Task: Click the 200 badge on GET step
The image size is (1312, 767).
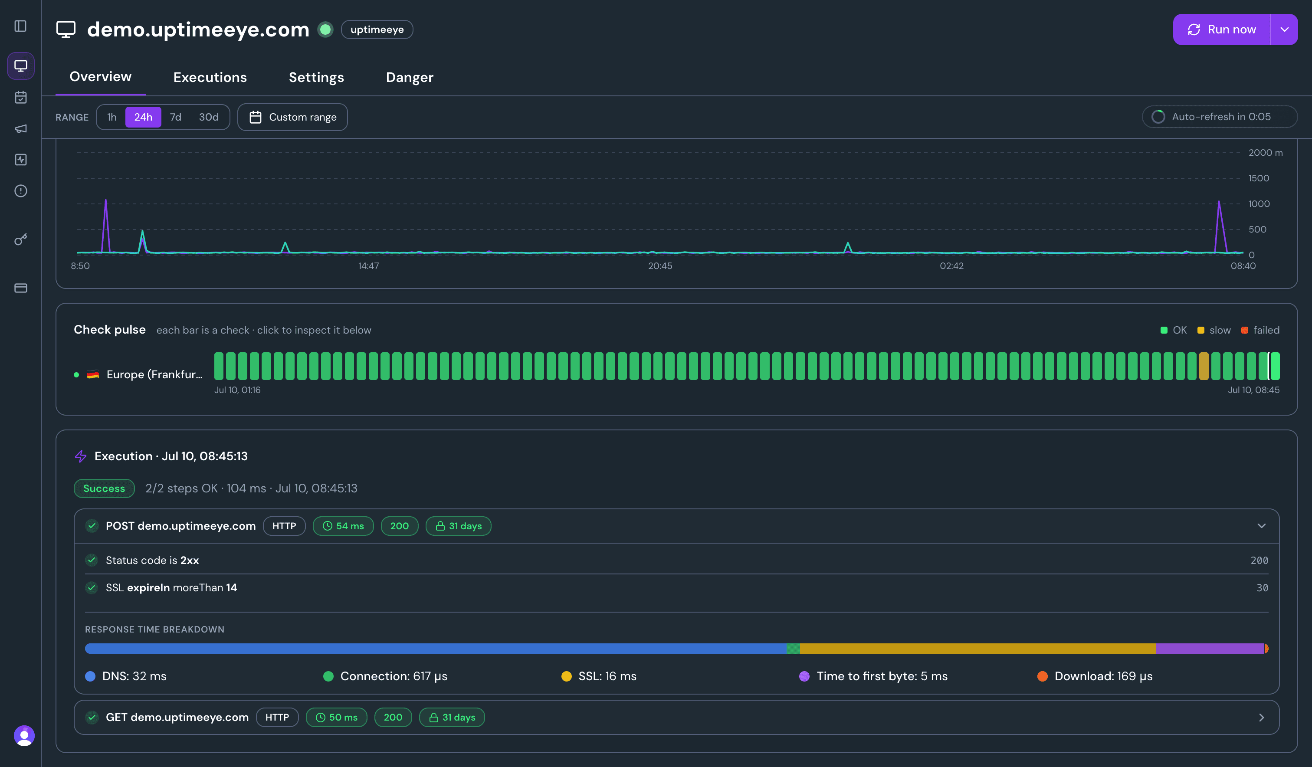Action: (x=393, y=717)
